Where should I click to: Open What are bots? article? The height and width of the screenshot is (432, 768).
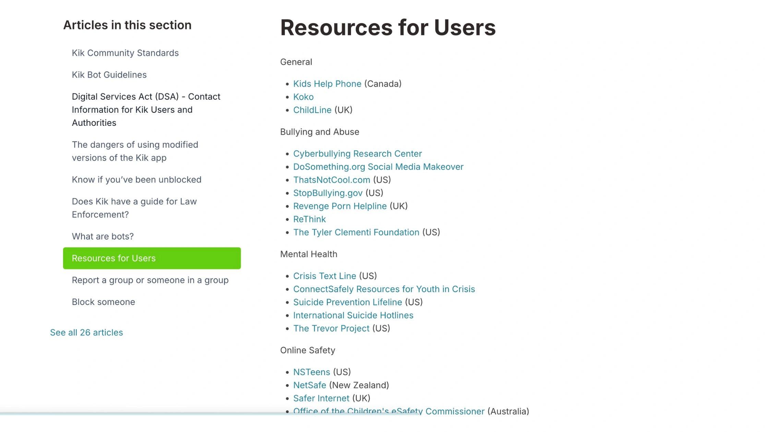[x=103, y=237]
